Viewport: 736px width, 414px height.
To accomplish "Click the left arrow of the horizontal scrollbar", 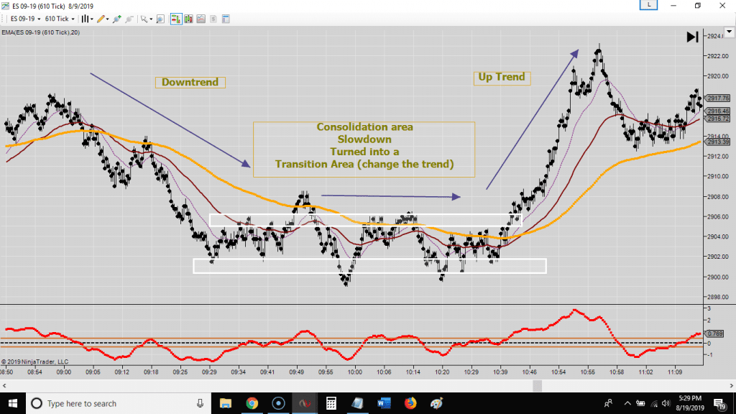I will pos(4,386).
